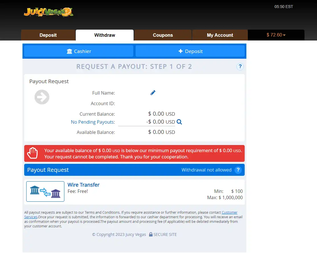Switch to the Coupons tab
The image size is (317, 253).
tap(163, 35)
